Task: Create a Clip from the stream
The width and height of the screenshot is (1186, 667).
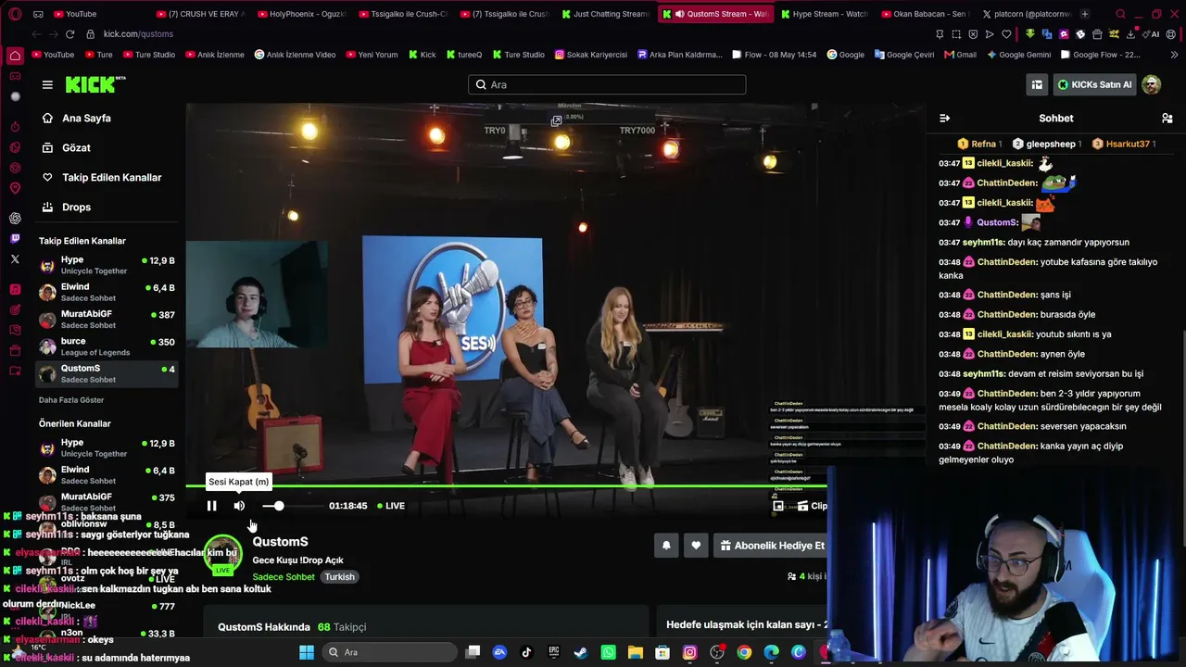Action: coord(812,506)
